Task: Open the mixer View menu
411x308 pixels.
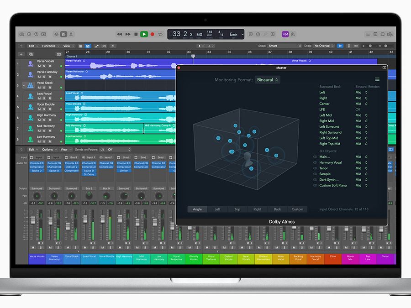Action: click(x=65, y=150)
